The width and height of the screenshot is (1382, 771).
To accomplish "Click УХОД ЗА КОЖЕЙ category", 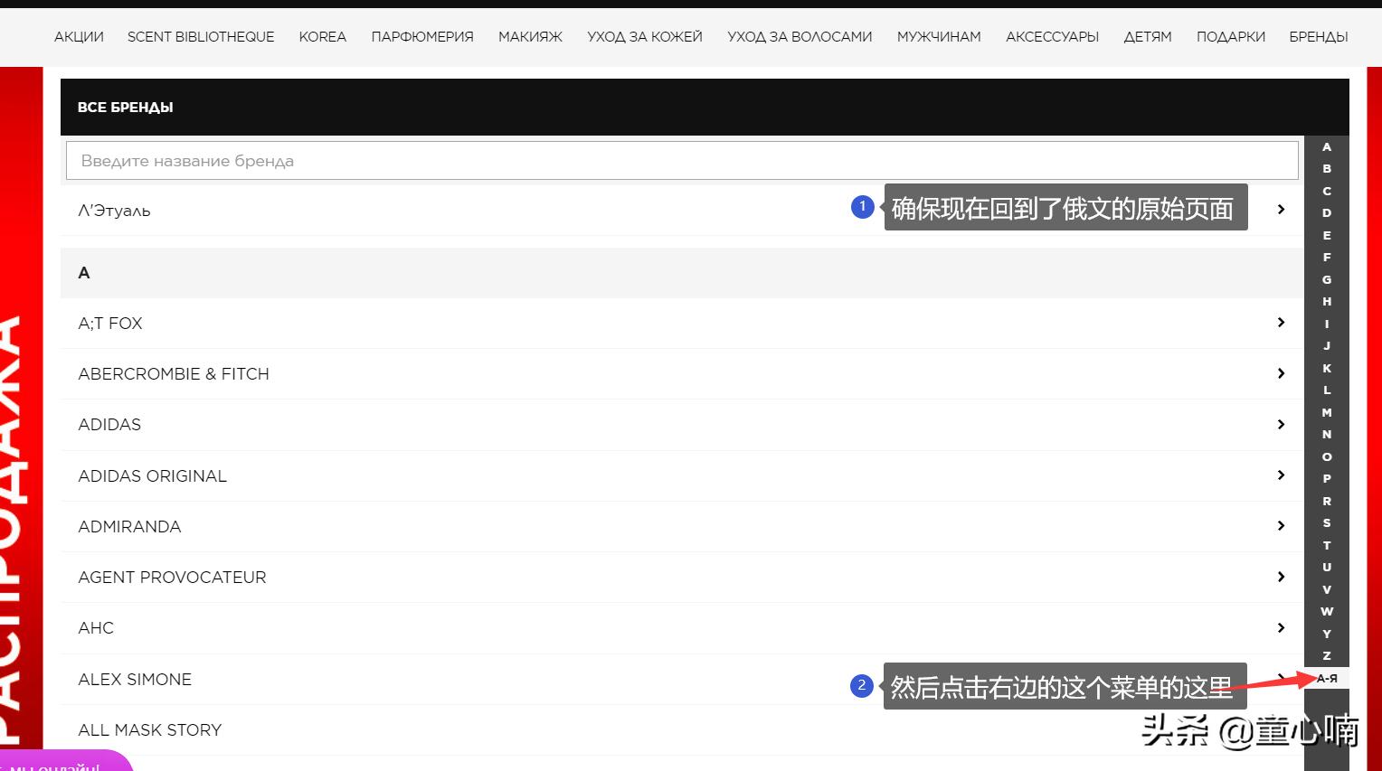I will point(644,37).
